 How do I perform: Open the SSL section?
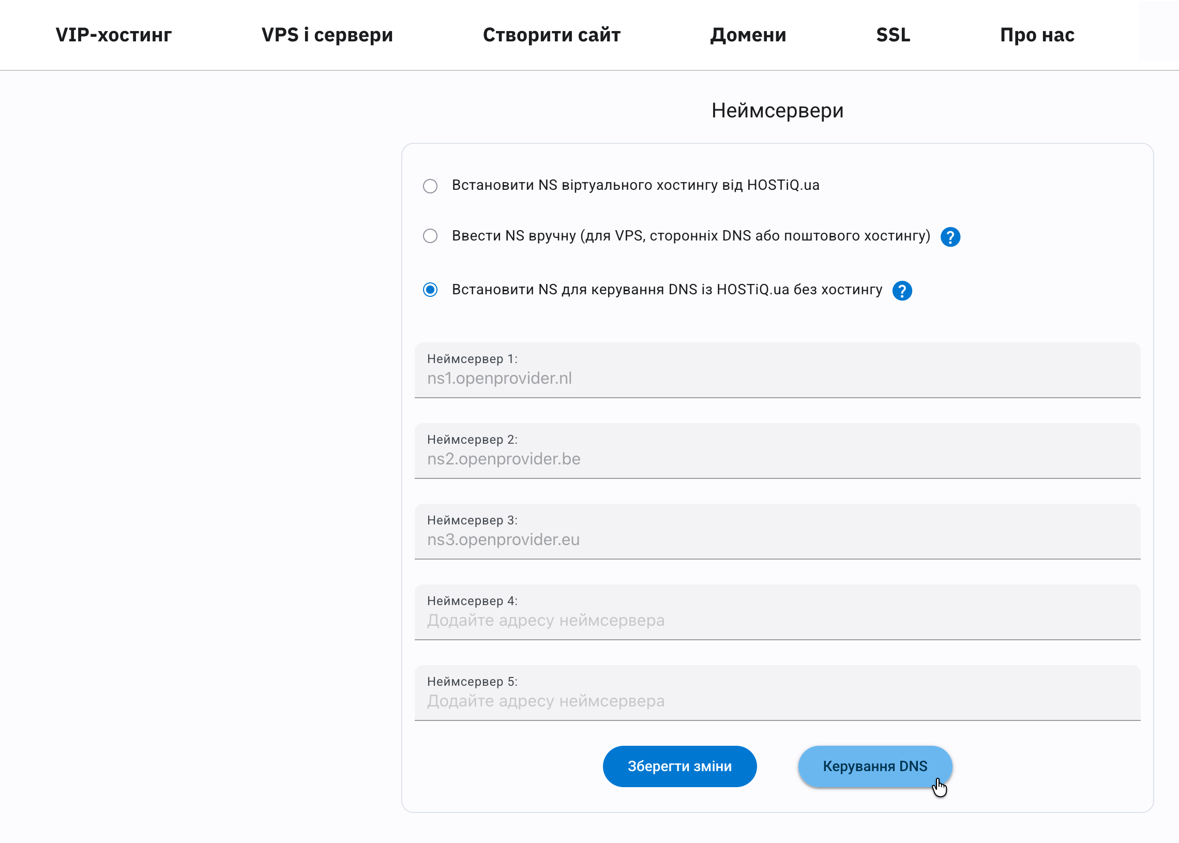(x=893, y=34)
